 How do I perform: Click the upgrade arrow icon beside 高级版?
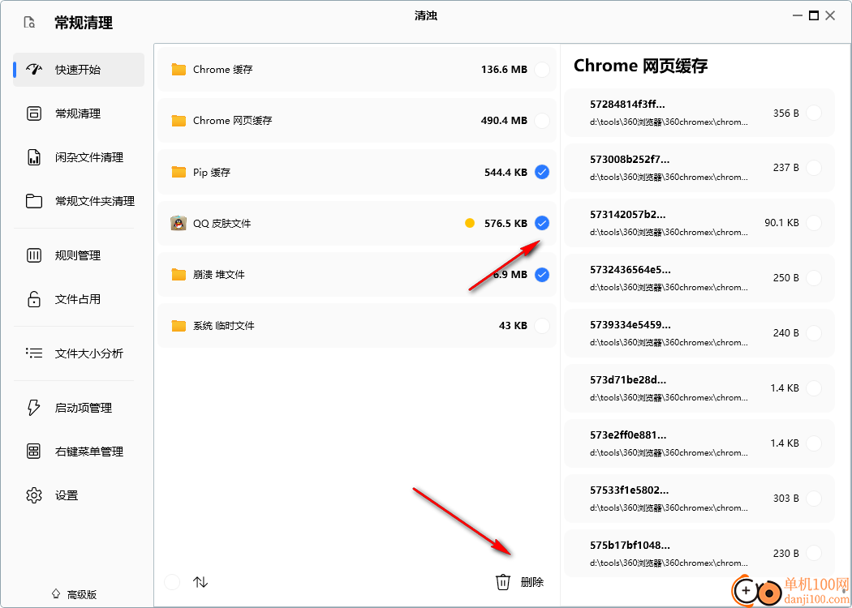(55, 594)
